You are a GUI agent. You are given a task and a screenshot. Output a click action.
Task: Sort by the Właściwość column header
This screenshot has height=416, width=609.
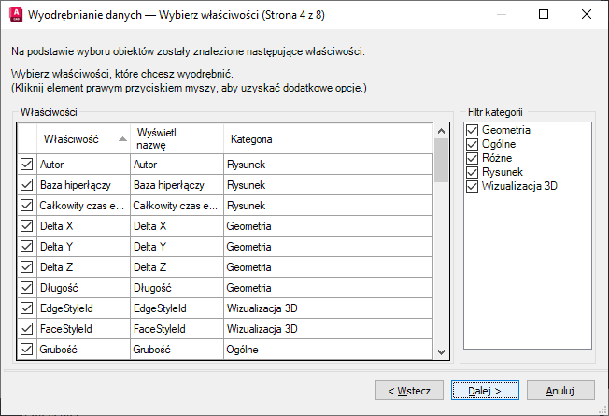80,138
